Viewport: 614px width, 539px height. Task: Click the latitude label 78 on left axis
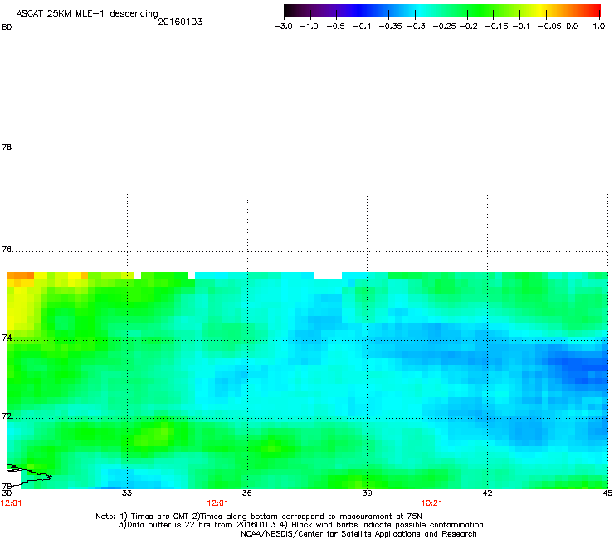[x=7, y=147]
